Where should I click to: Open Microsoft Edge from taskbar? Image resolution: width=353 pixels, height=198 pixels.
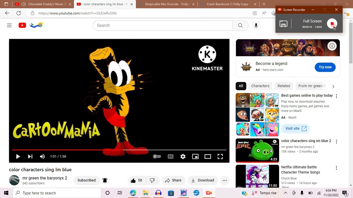coord(133,193)
